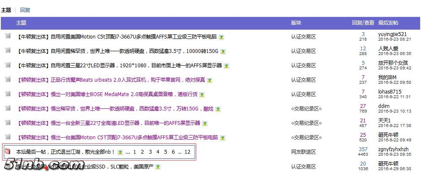The width and height of the screenshot is (421, 174).
Task: Select the 主题 tab at top
Action: click(x=6, y=10)
